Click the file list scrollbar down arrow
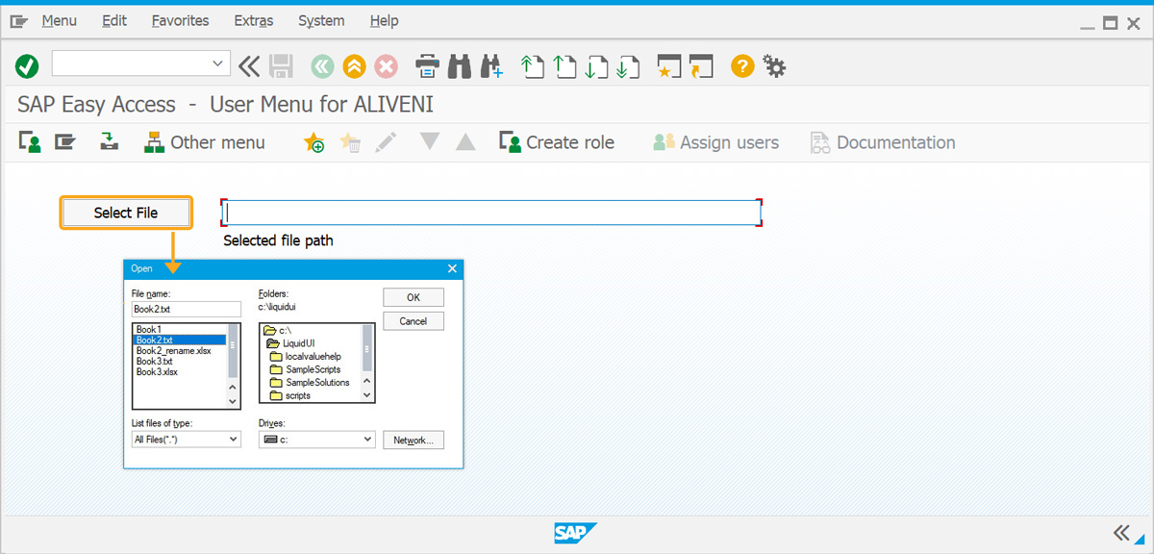The image size is (1154, 554). point(233,400)
